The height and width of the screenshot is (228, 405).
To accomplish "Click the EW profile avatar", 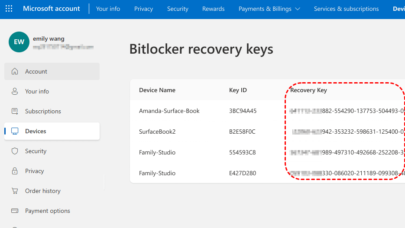I will pos(19,42).
